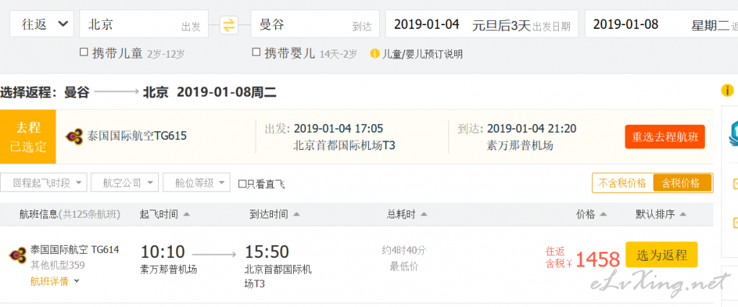Click yellow info icon at right edge

click(727, 90)
